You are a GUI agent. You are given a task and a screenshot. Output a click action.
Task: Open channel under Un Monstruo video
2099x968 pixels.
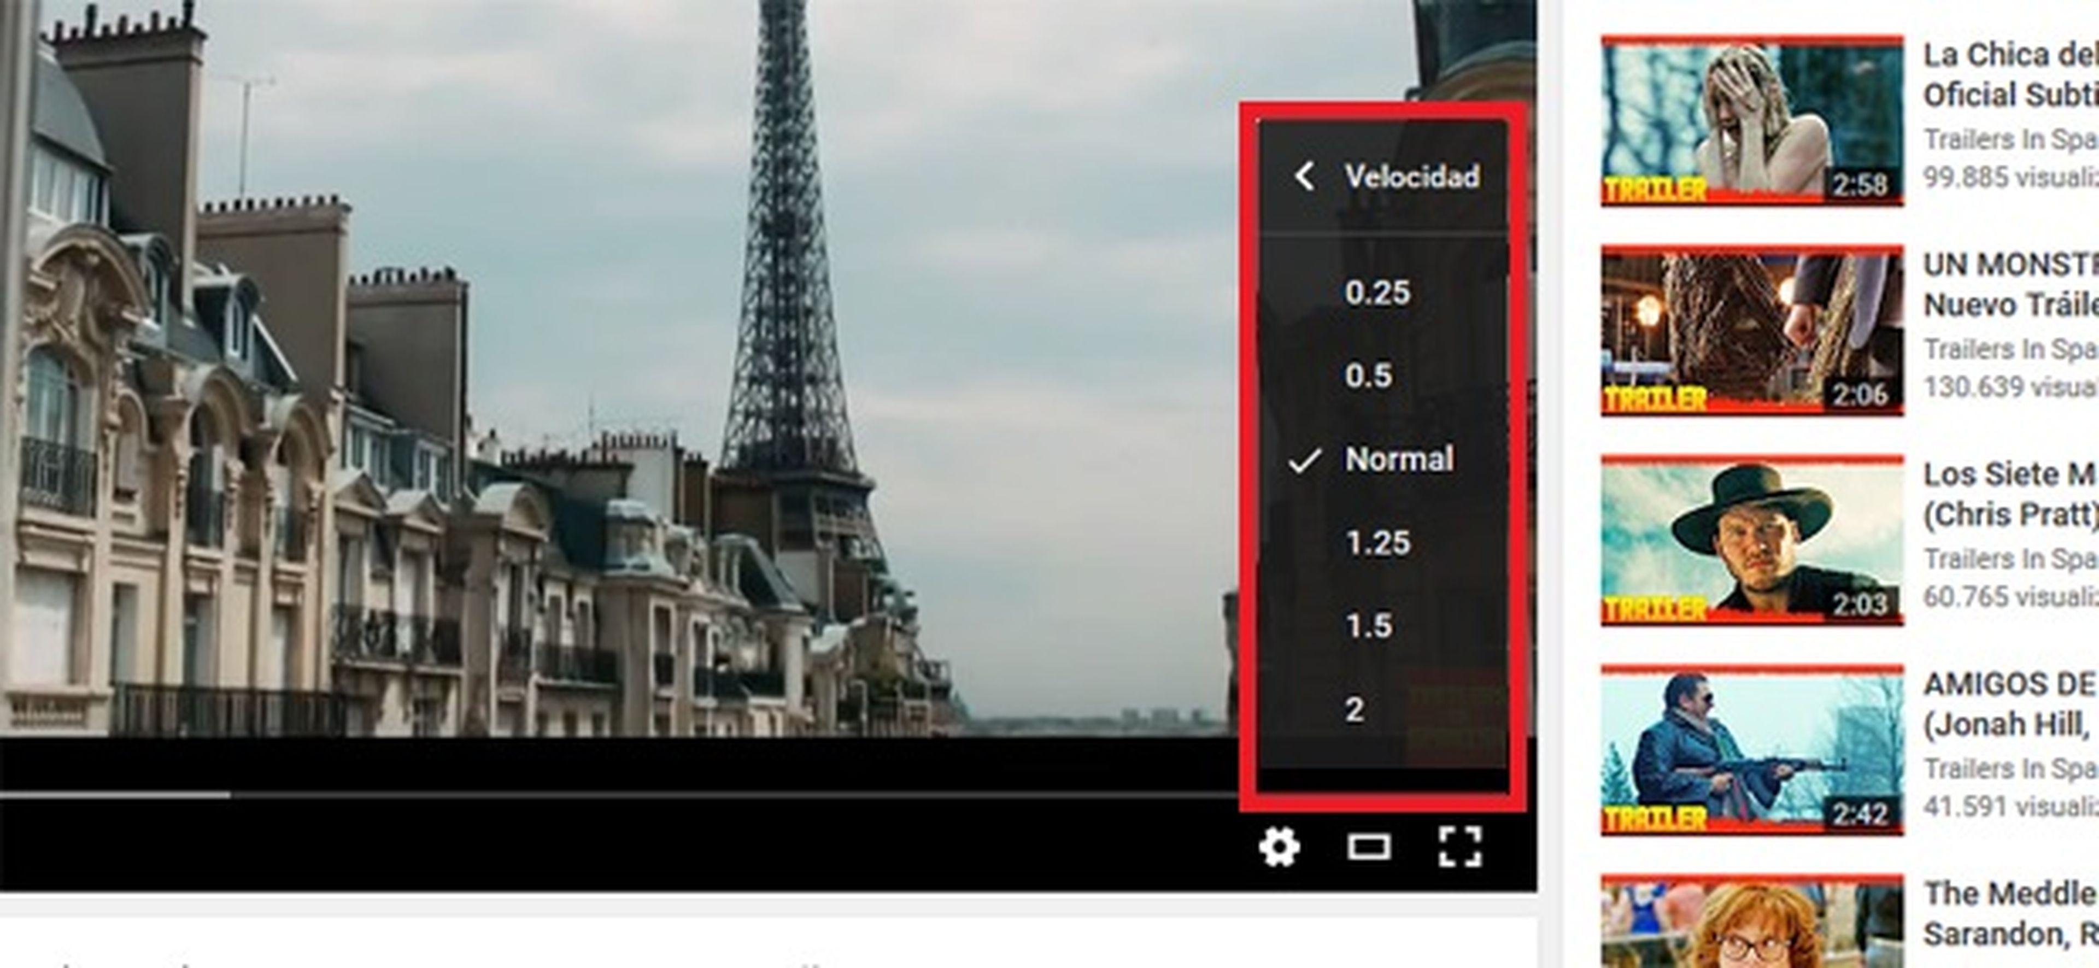2010,349
